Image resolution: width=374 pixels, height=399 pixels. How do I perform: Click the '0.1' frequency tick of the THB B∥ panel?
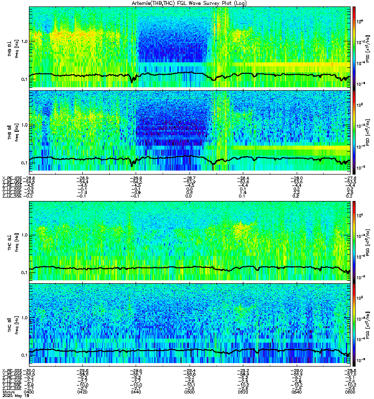pos(24,163)
